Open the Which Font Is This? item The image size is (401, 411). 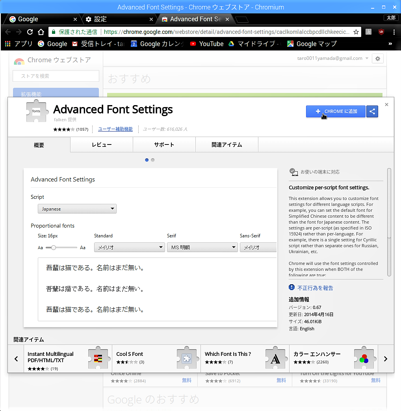coord(245,359)
